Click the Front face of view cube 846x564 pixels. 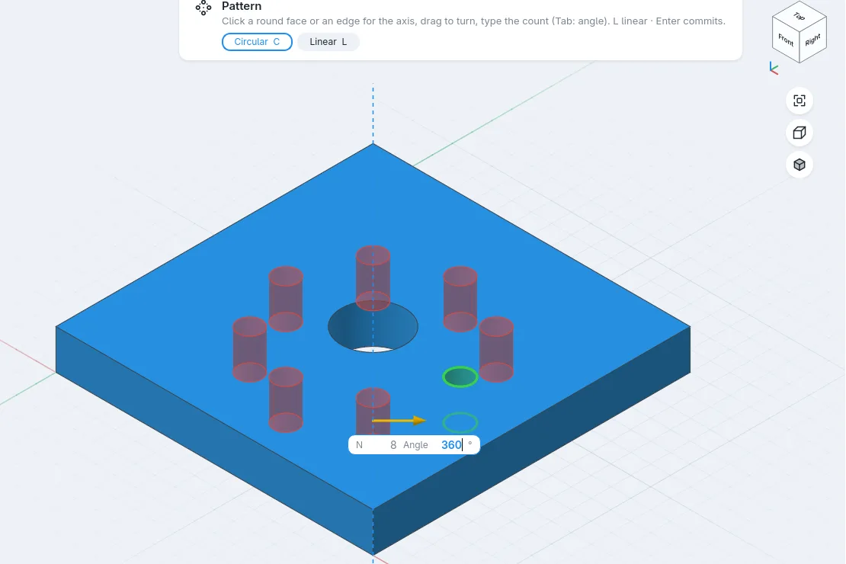coord(785,40)
